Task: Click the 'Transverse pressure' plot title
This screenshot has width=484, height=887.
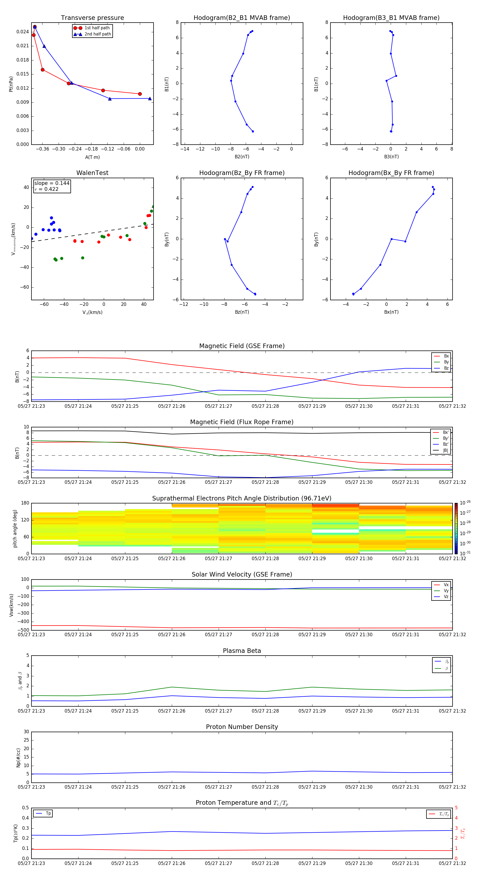Action: point(92,18)
